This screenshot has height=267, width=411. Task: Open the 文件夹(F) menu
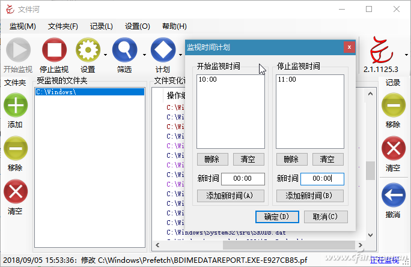click(63, 26)
